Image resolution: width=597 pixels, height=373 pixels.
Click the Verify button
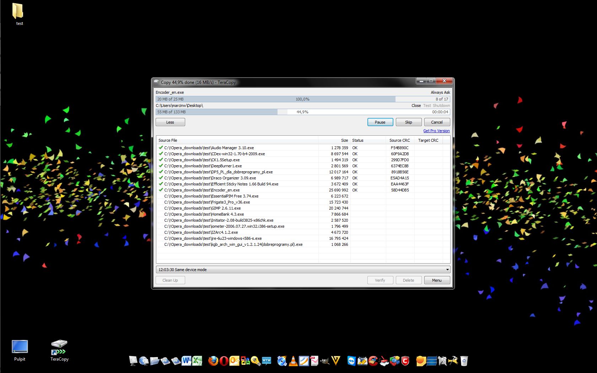380,280
